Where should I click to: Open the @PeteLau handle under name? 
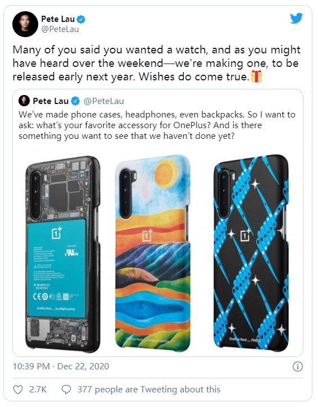tap(60, 29)
